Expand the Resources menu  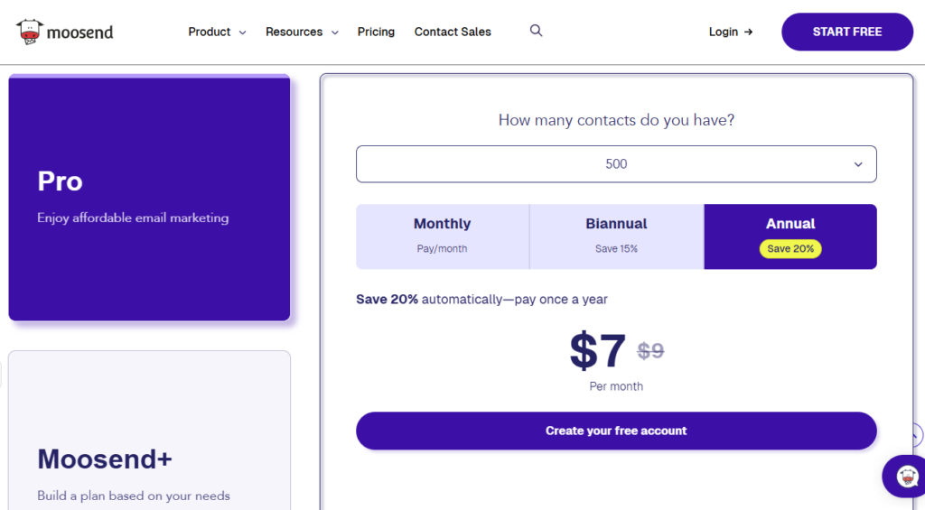tap(302, 32)
